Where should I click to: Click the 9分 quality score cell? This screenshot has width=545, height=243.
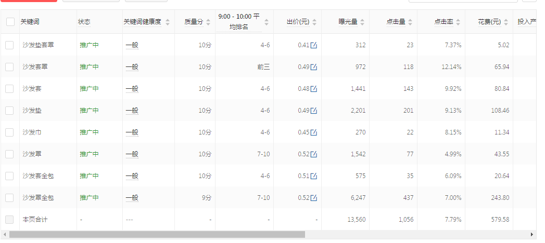click(x=207, y=198)
